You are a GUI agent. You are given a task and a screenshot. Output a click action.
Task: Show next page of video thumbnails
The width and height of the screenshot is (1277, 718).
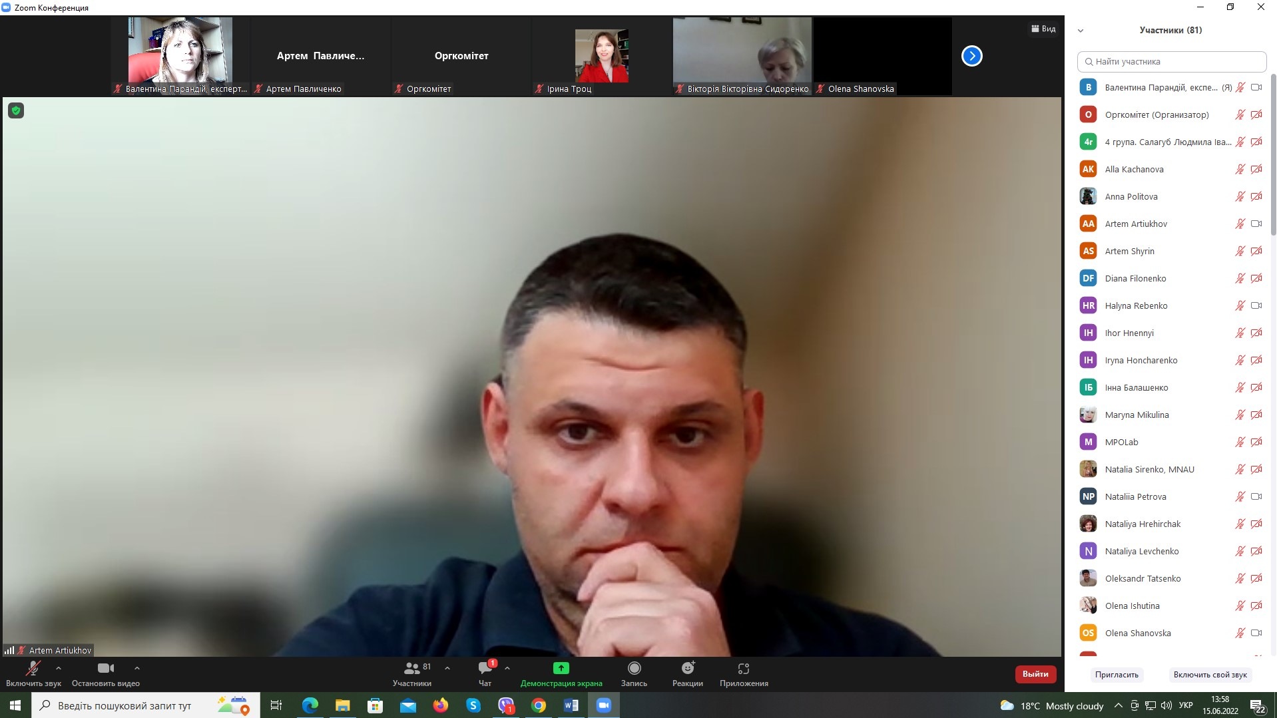coord(971,56)
